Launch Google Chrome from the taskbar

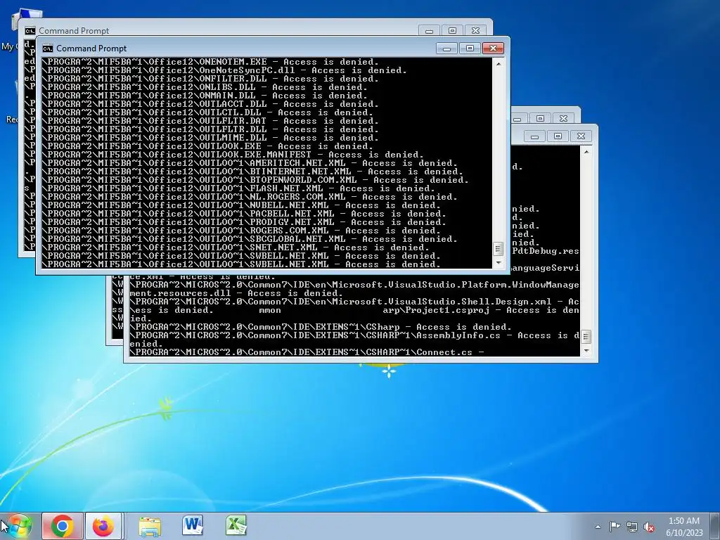[63, 526]
